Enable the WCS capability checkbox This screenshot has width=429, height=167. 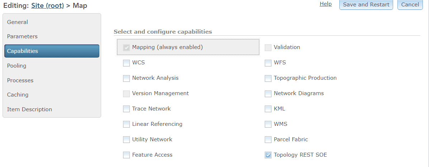[126, 63]
